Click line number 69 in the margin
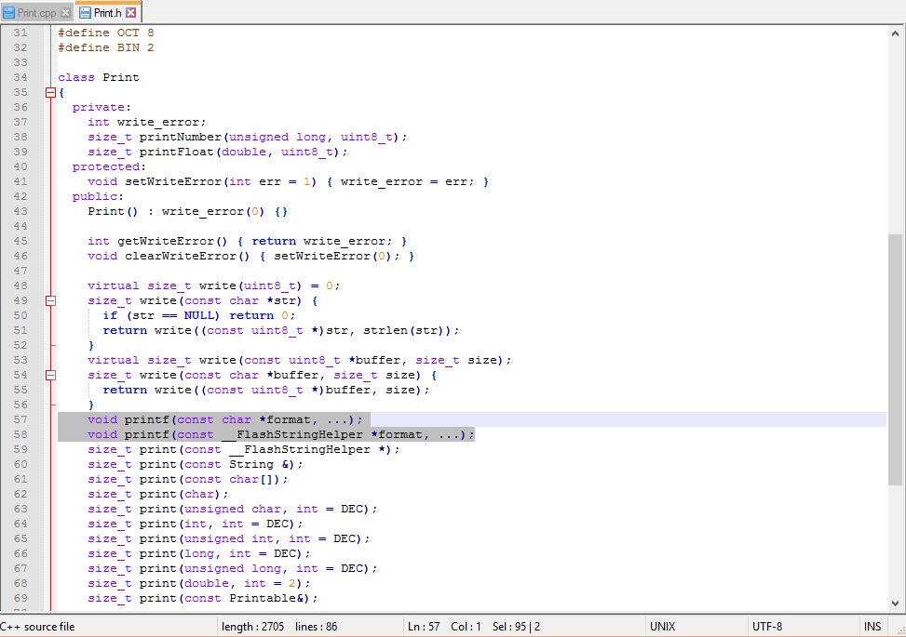 coord(20,598)
